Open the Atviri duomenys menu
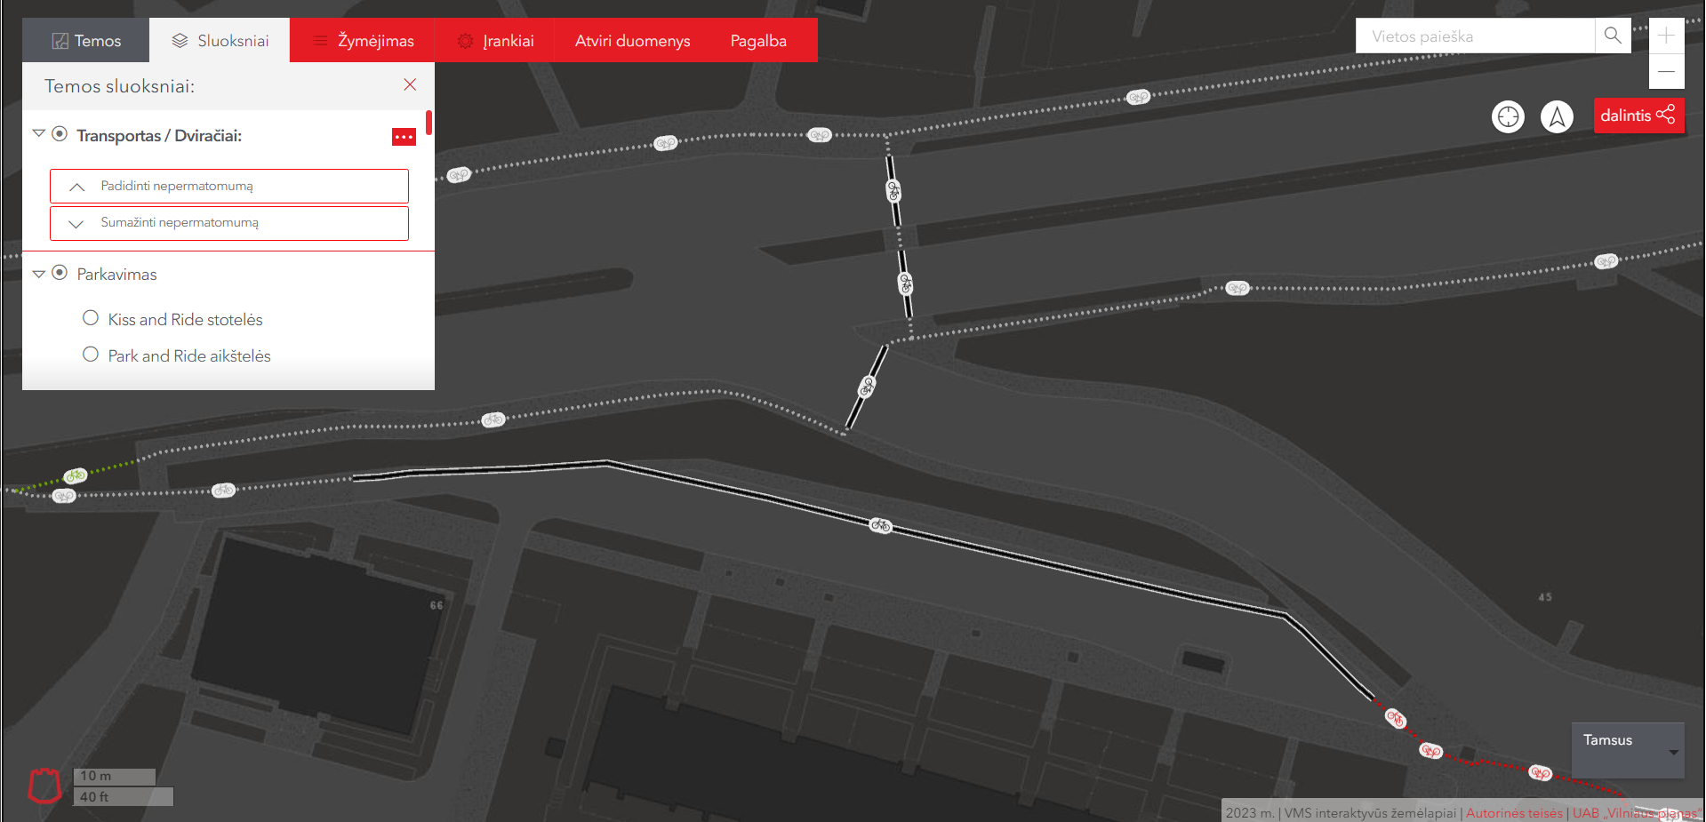This screenshot has height=822, width=1706. (x=632, y=41)
